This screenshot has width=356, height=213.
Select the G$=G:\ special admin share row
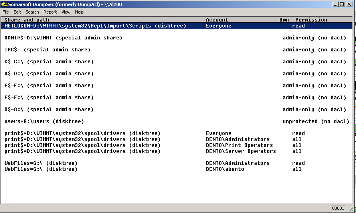(177, 109)
